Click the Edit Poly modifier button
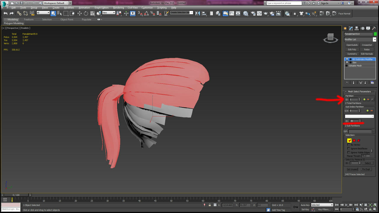 pos(352,49)
